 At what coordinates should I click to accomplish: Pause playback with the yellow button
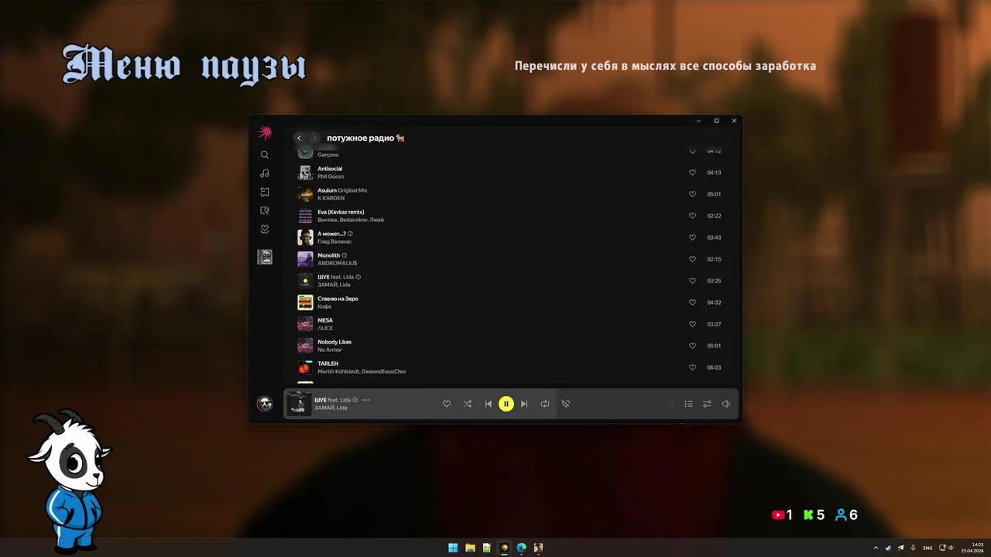506,404
